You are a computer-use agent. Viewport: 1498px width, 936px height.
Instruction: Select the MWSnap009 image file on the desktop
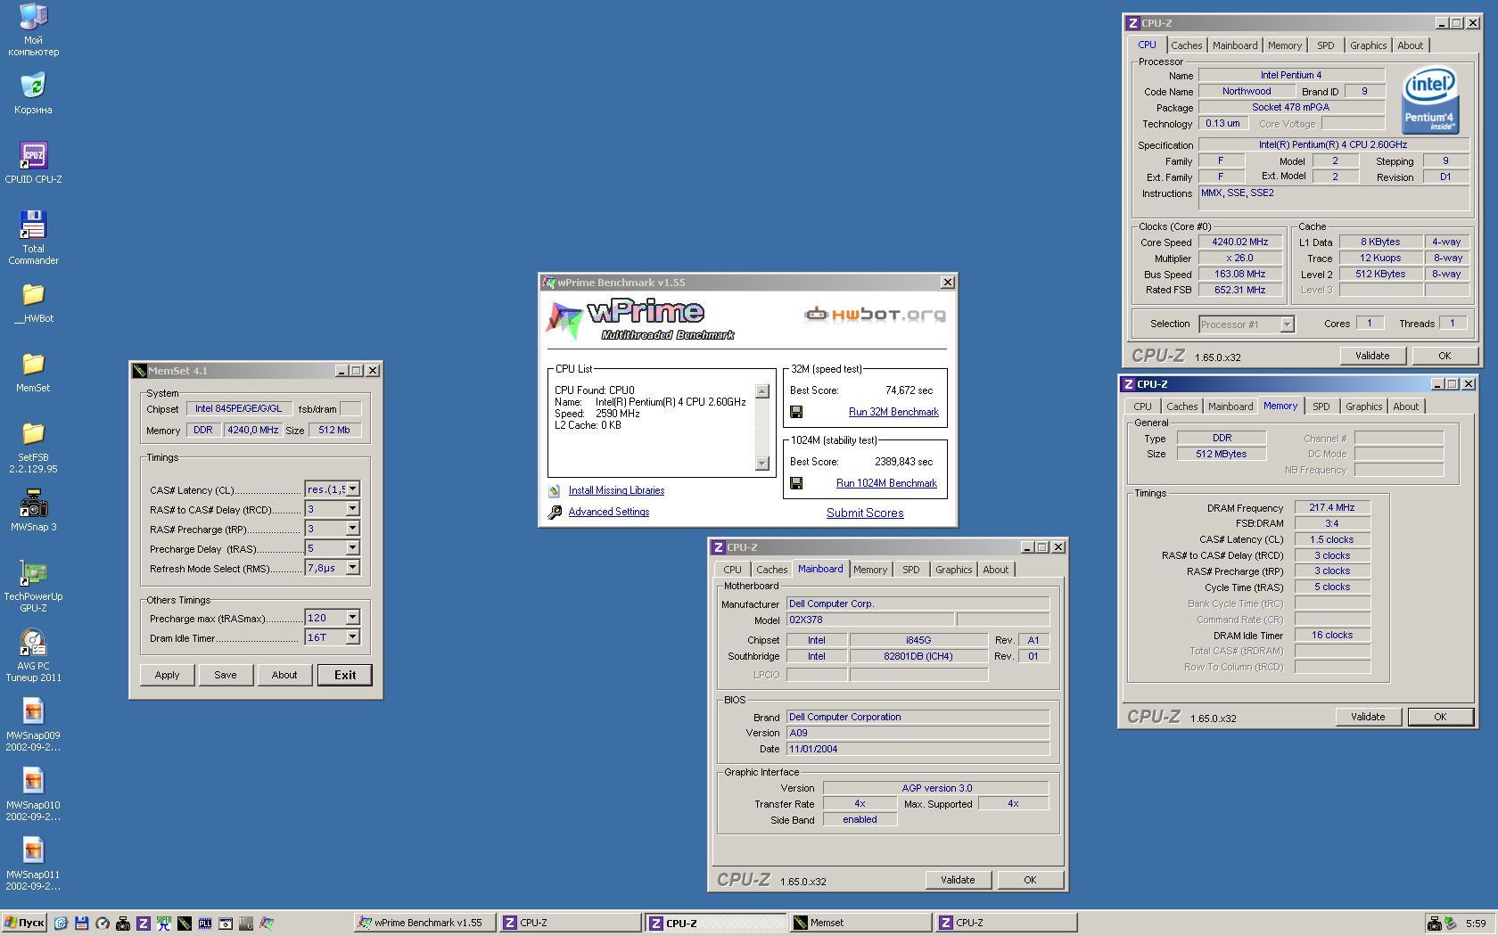pos(33,725)
